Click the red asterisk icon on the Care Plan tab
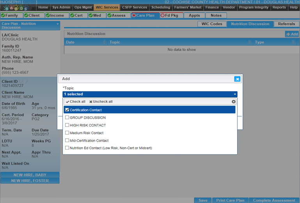 [x=134, y=16]
